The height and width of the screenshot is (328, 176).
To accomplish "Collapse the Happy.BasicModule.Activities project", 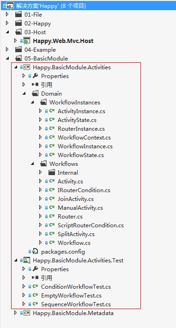I will (16, 67).
